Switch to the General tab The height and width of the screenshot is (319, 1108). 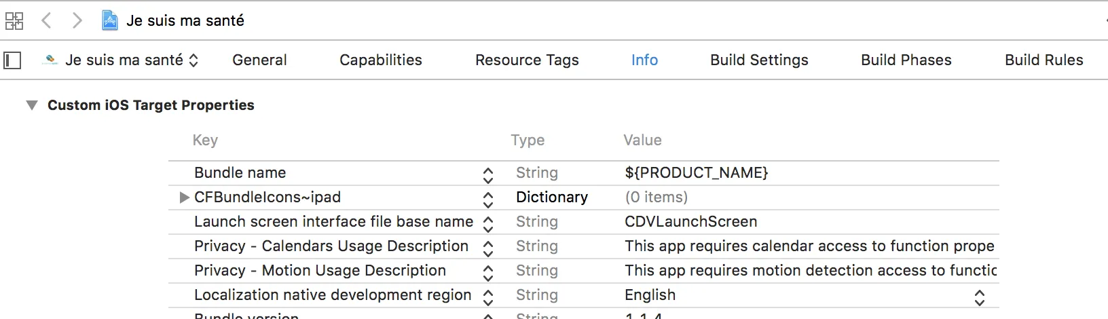pyautogui.click(x=259, y=60)
